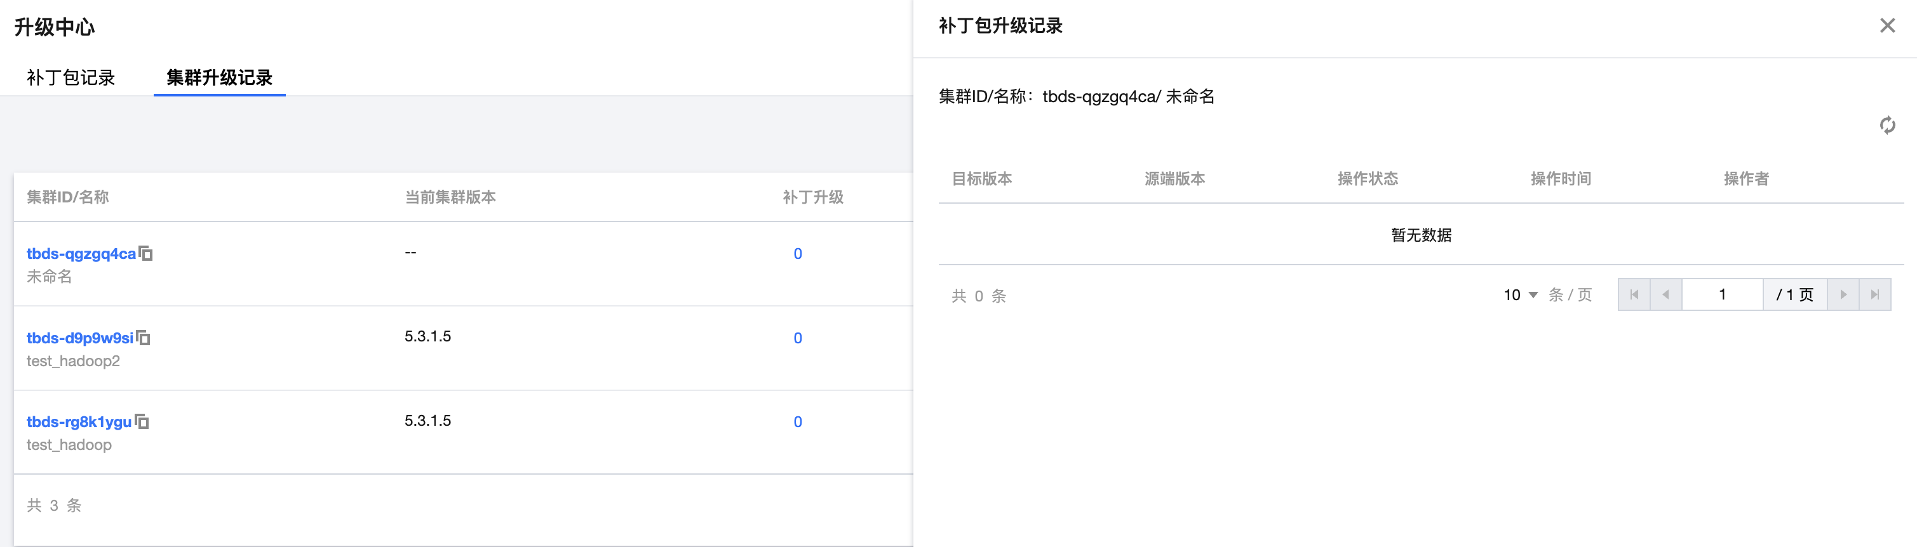Click patch upgrade count for test_hadoop2
1917x547 pixels.
point(797,338)
